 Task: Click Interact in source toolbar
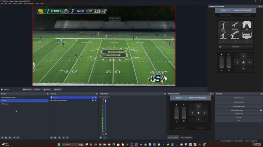[47, 89]
